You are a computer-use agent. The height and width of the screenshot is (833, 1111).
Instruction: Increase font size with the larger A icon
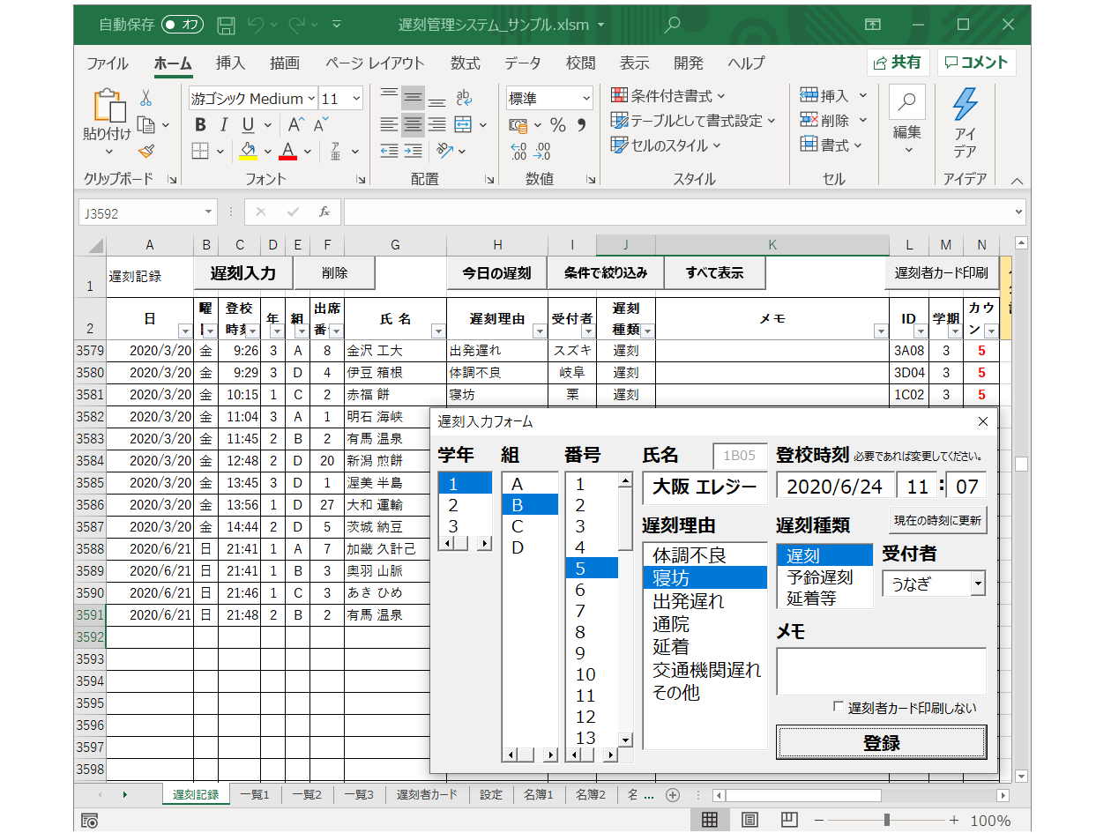[x=296, y=124]
